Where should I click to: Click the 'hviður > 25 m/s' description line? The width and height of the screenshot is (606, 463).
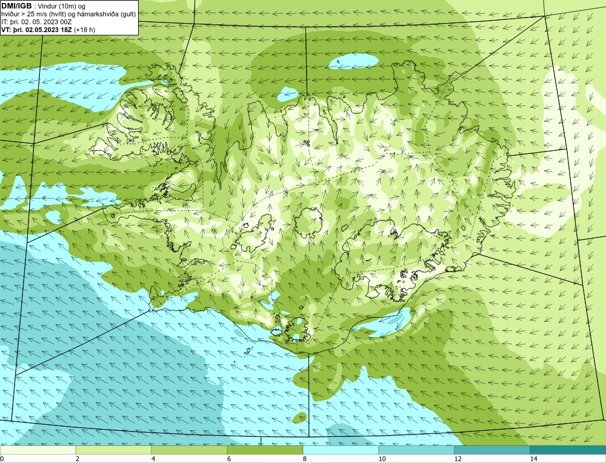click(68, 14)
